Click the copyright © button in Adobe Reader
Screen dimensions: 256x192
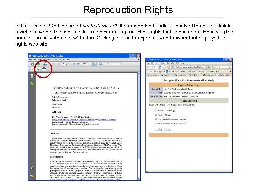pos(44,69)
